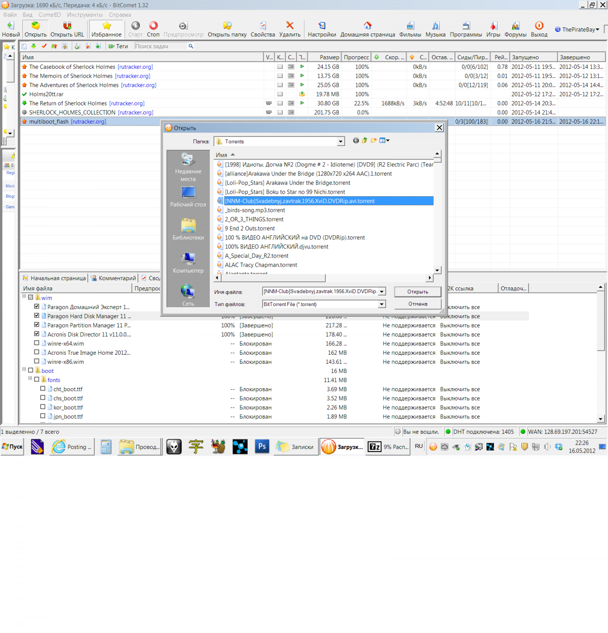Click the Программы toolbar icon
The image size is (608, 633).
pyautogui.click(x=466, y=25)
